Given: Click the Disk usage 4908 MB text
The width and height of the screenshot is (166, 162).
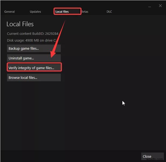Looking at the screenshot, I should point(32,40).
